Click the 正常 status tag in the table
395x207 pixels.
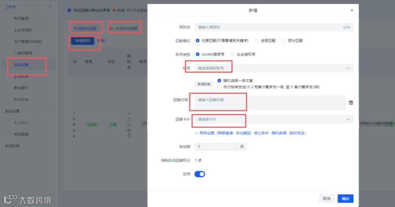click(x=113, y=124)
